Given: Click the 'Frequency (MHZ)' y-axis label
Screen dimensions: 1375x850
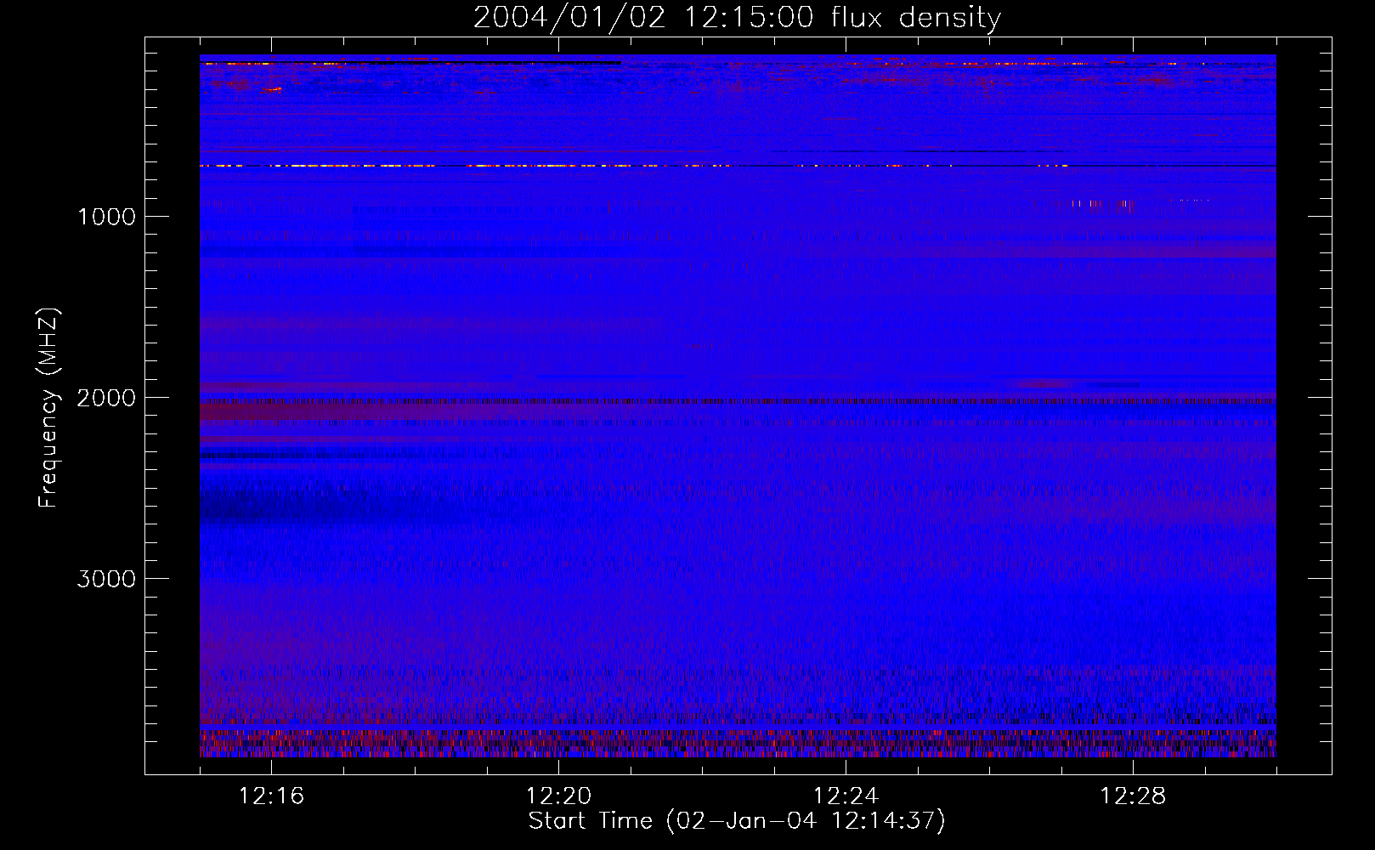Looking at the screenshot, I should click(x=48, y=408).
